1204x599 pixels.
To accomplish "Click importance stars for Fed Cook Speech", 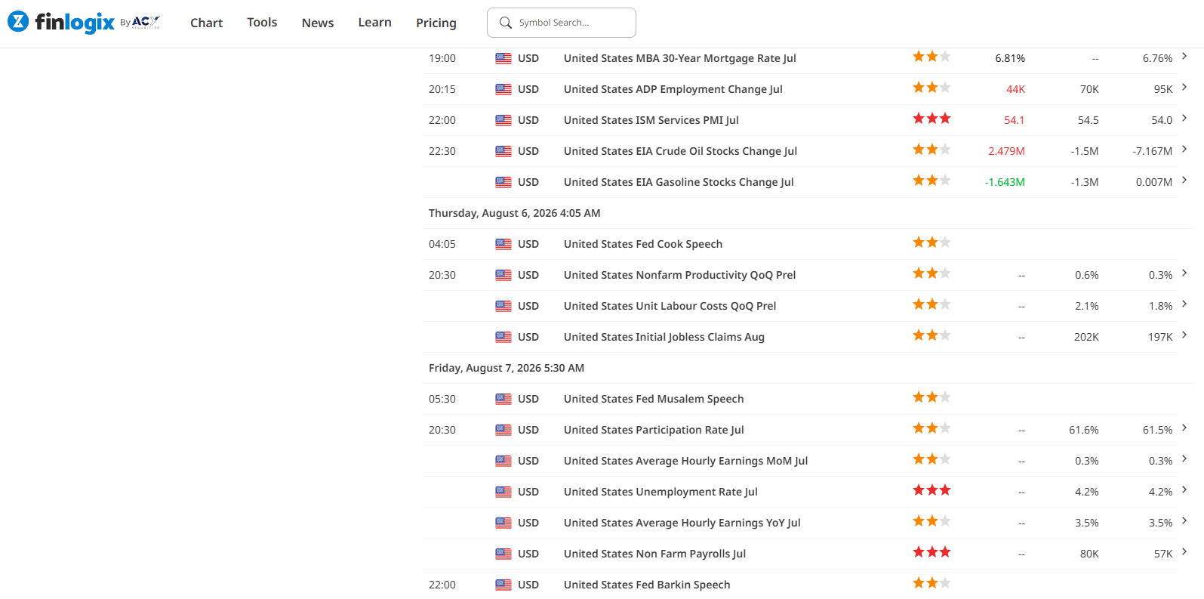I will tap(932, 242).
